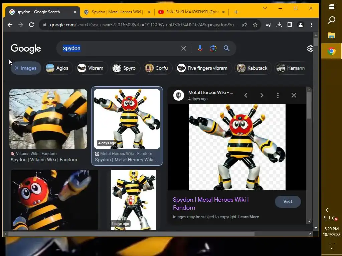342x256 pixels.
Task: Close the spydon Google Search tab
Action: click(75, 12)
